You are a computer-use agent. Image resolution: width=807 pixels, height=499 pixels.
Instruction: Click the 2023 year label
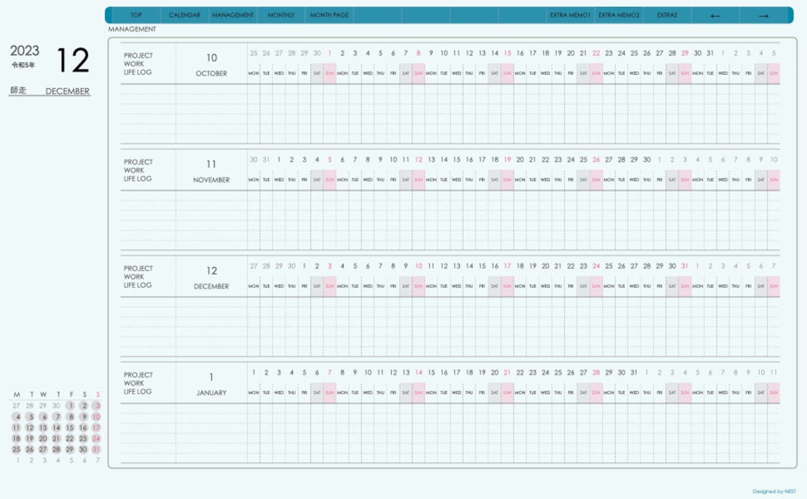click(25, 51)
